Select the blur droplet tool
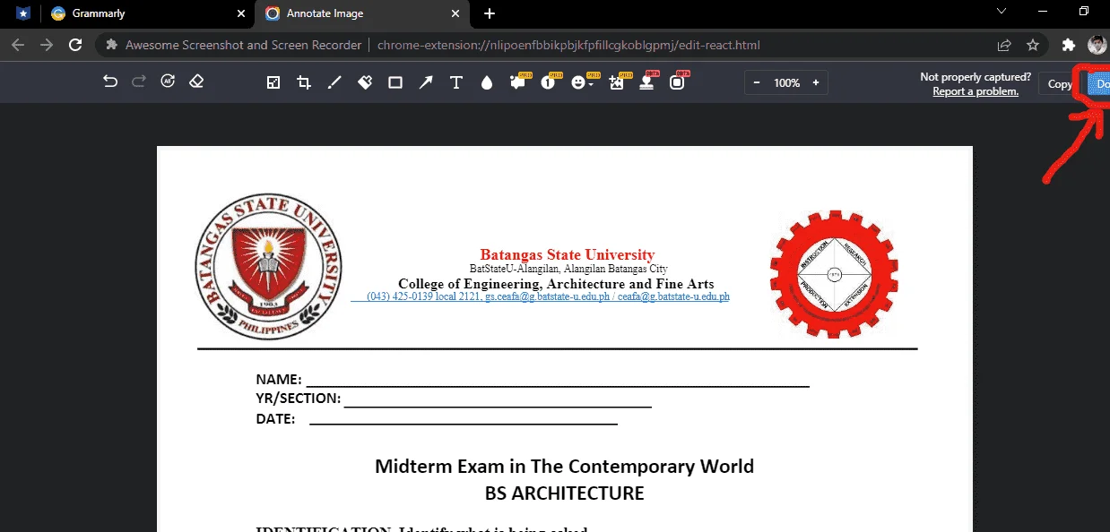The width and height of the screenshot is (1110, 532). point(487,82)
